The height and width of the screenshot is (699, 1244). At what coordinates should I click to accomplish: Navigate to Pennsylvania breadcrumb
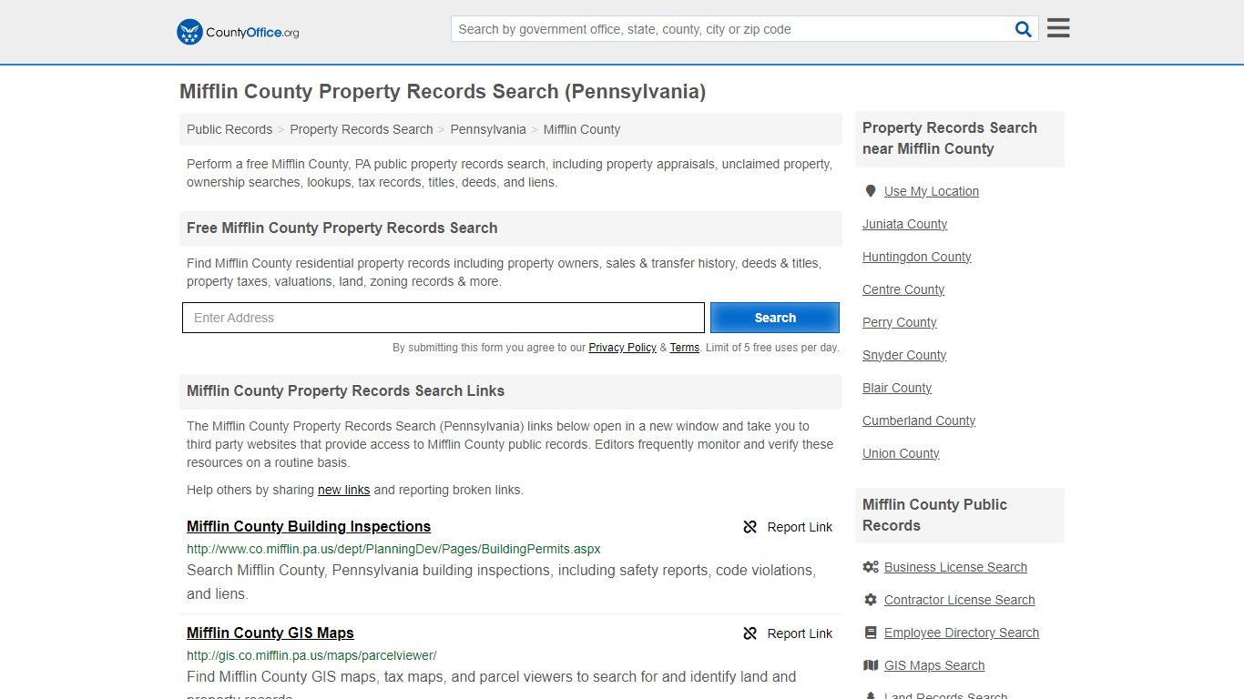(x=488, y=129)
